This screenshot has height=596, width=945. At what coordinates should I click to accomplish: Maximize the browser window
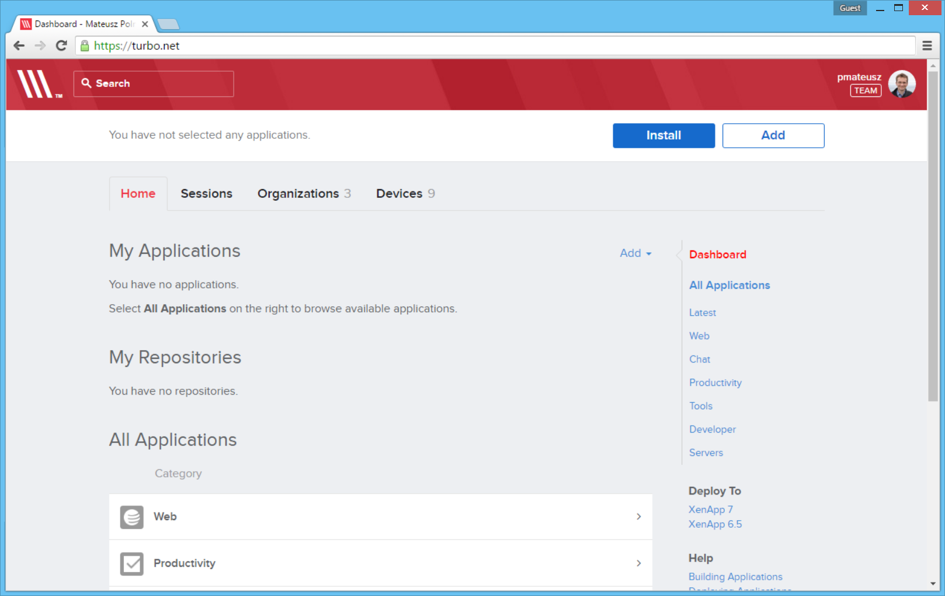click(898, 8)
